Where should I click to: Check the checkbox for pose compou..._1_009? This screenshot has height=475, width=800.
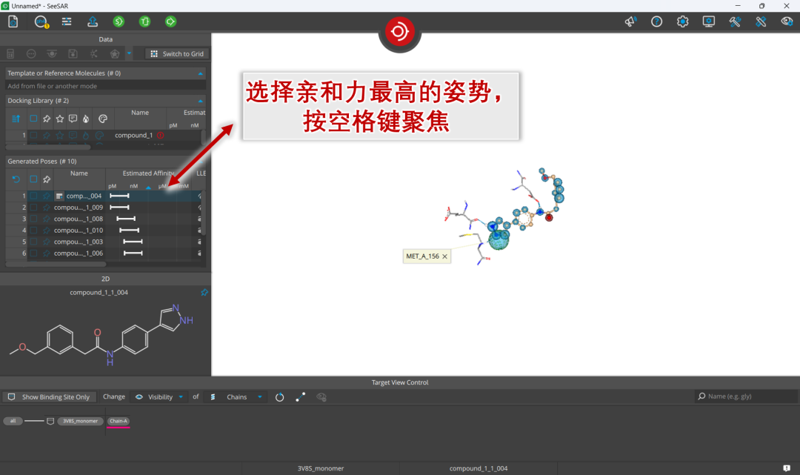tap(33, 207)
